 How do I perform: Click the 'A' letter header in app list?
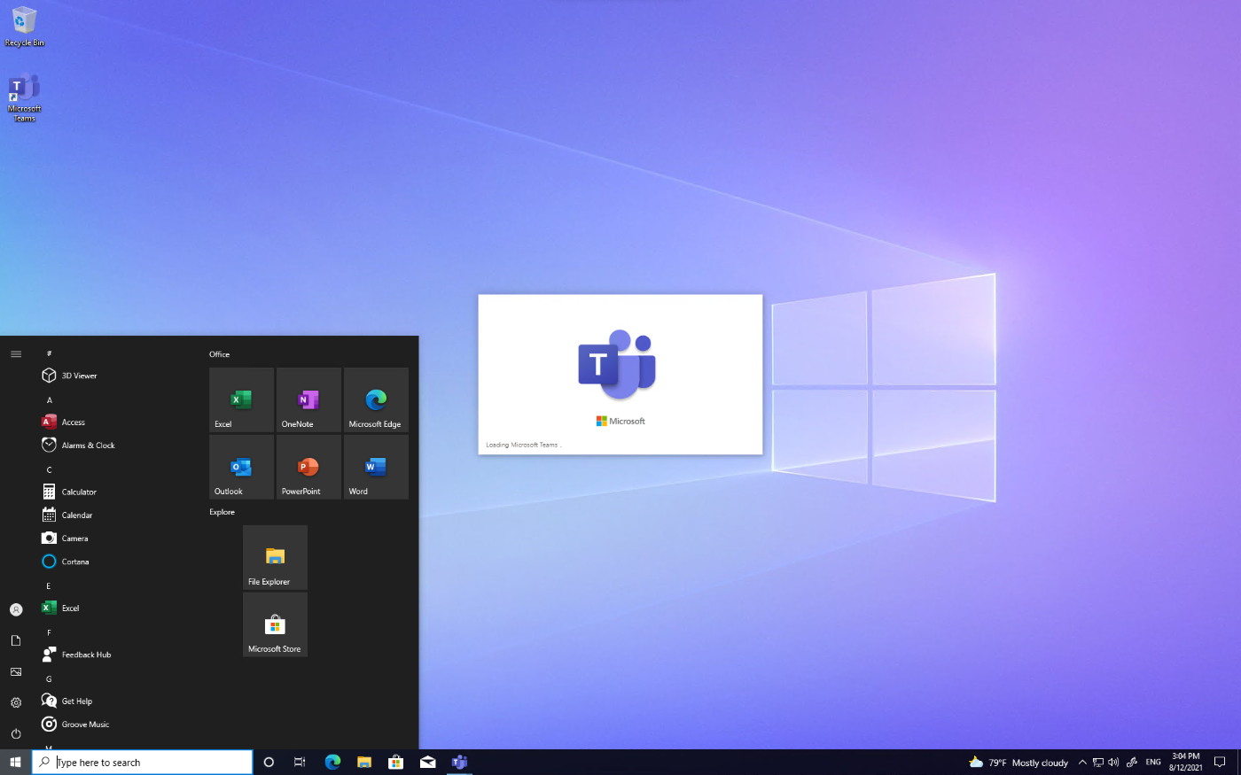(50, 400)
